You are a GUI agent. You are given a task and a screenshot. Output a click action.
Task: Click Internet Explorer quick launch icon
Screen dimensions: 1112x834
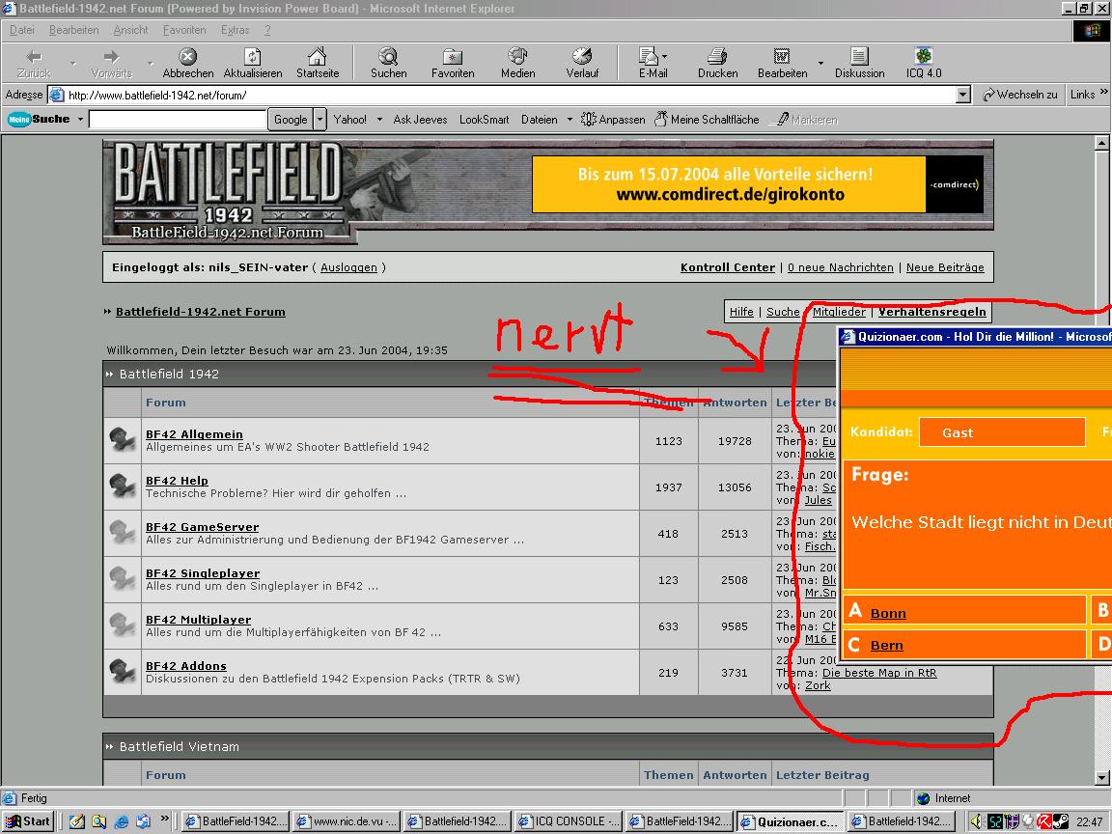[x=122, y=821]
